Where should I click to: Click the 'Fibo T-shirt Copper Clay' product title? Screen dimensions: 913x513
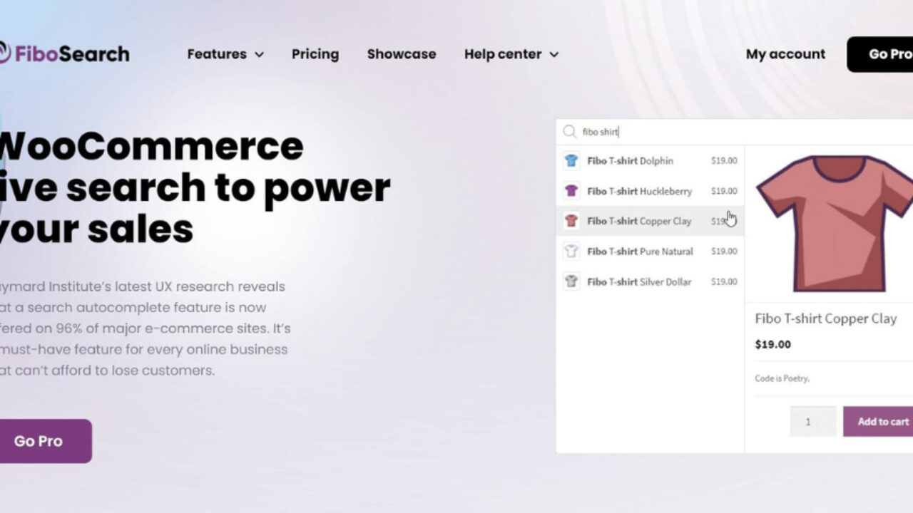tap(825, 318)
